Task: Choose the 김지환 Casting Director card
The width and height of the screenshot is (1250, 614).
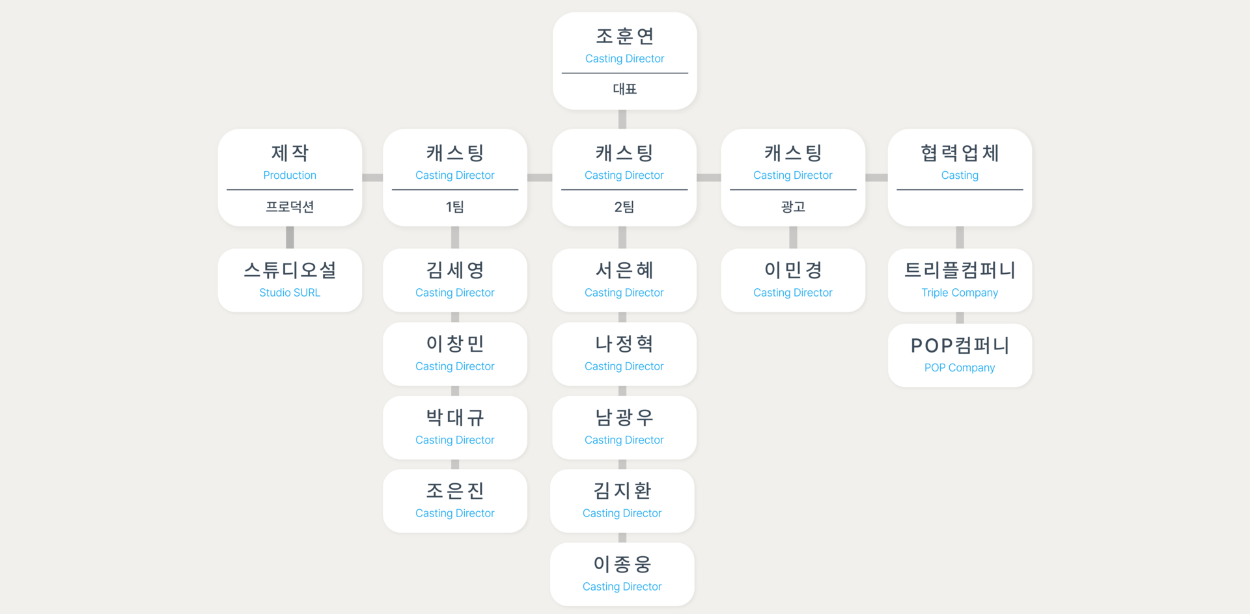Action: coord(622,501)
